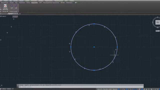Screen dimensions: 160x90
Task: Open the workspace gear dropdown arrow
Action: tap(153, 89)
